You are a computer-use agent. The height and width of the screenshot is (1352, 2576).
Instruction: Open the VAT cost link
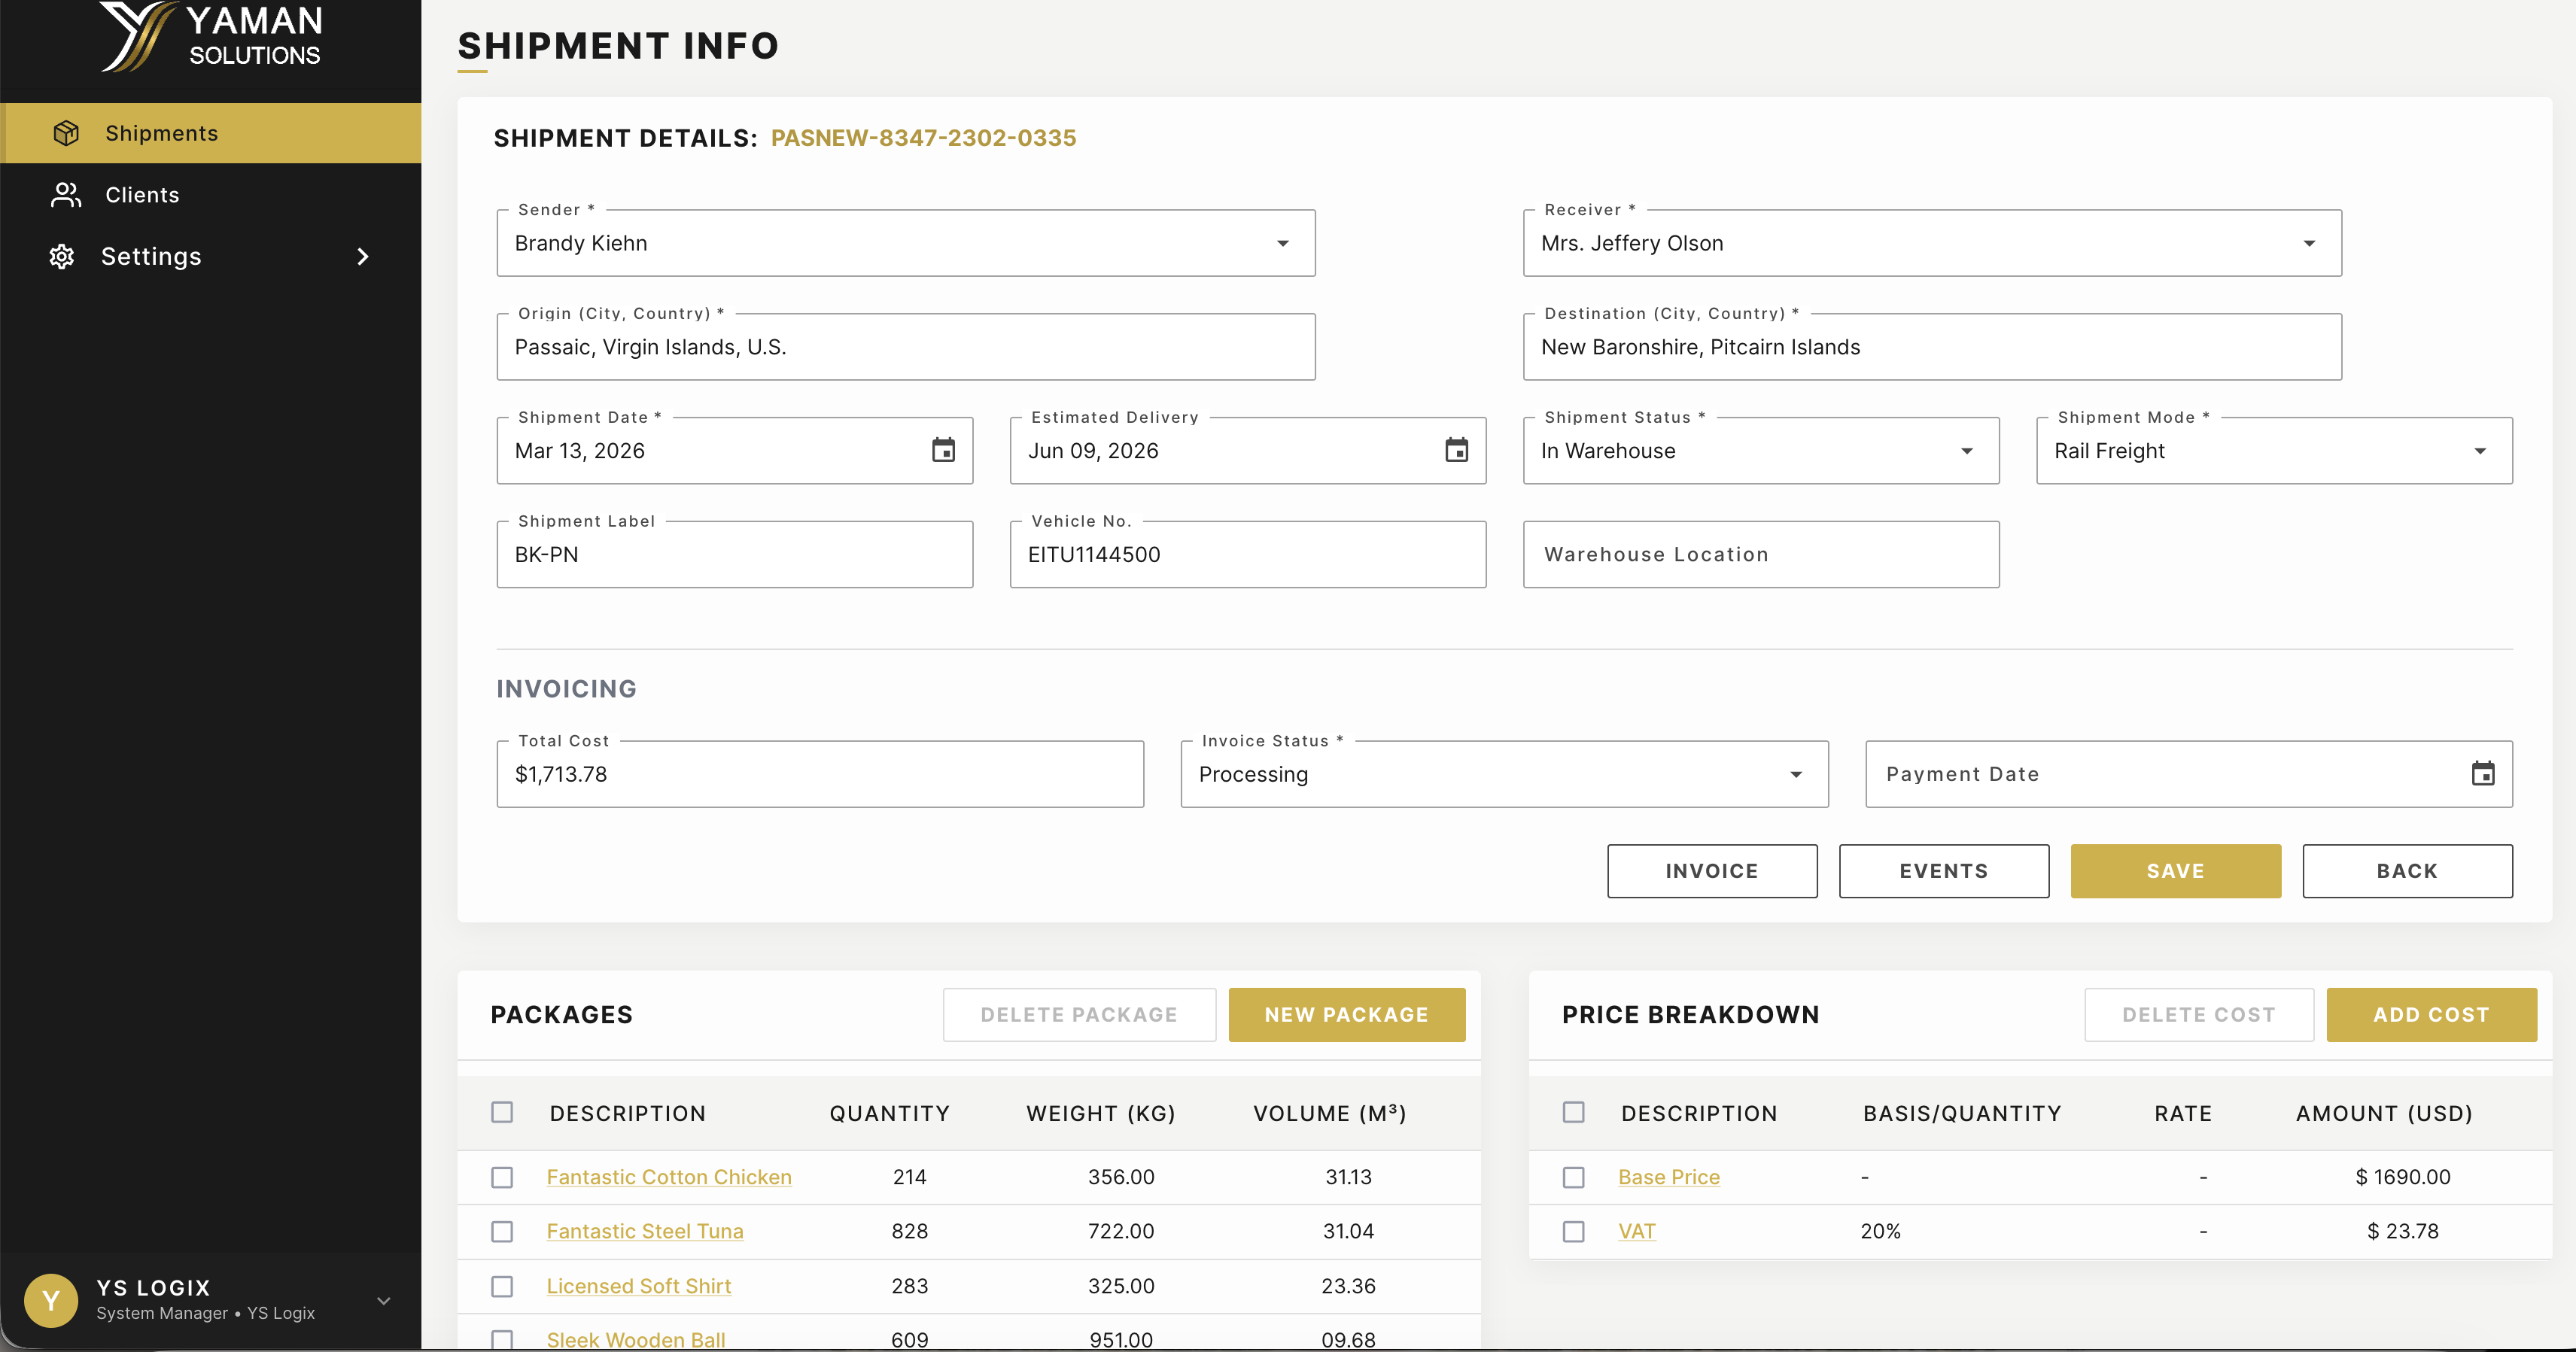[1637, 1231]
